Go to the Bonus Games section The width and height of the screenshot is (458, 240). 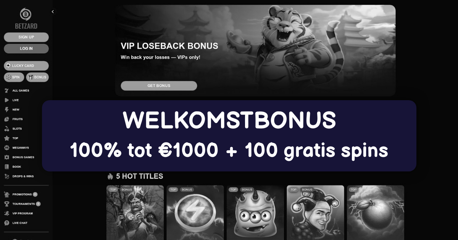pos(23,157)
